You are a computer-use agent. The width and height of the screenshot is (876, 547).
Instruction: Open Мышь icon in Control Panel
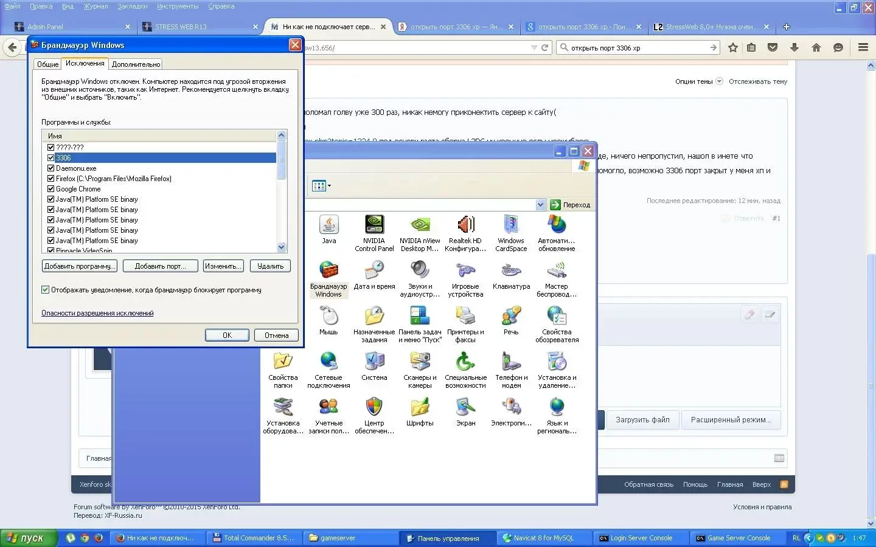328,321
